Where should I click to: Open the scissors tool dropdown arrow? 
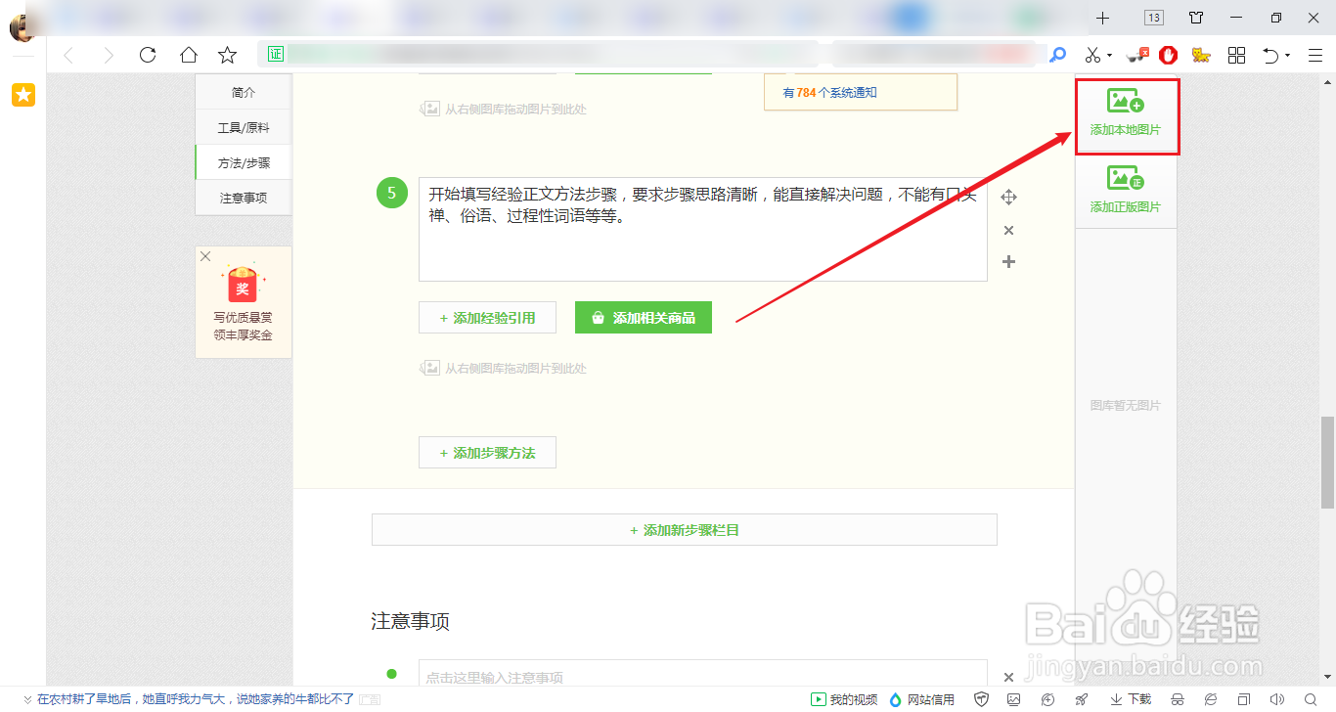pyautogui.click(x=1109, y=56)
